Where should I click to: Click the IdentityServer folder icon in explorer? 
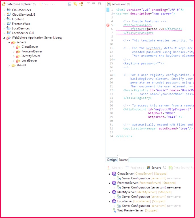click(x=18, y=56)
